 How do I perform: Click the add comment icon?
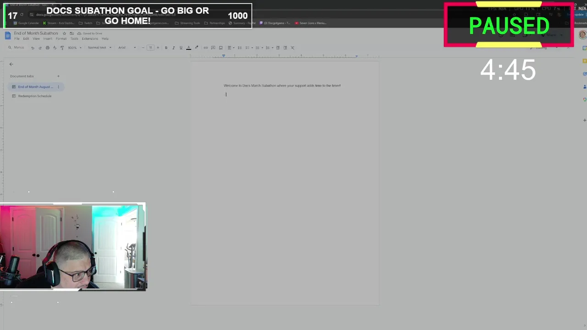click(213, 48)
